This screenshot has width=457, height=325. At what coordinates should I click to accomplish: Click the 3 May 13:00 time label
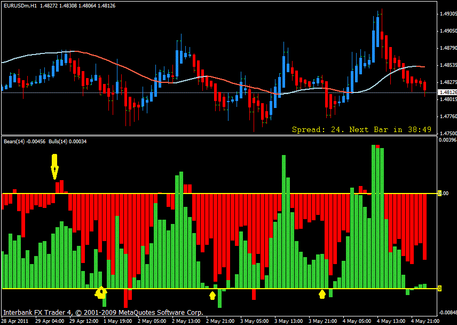pyautogui.click(x=288, y=321)
